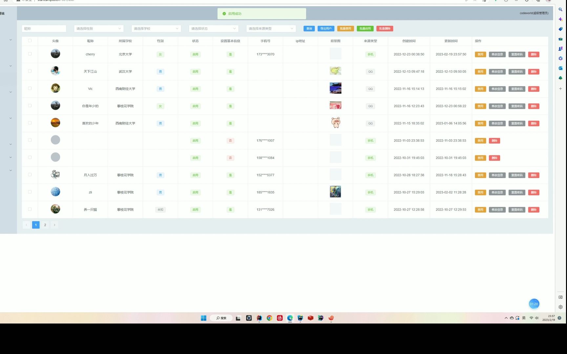Check the row for user cherry
This screenshot has height=354, width=567.
coord(30,54)
